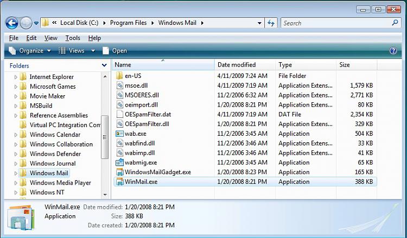This screenshot has height=238, width=407.
Task: Click the DAT File type cell
Action: [x=290, y=114]
